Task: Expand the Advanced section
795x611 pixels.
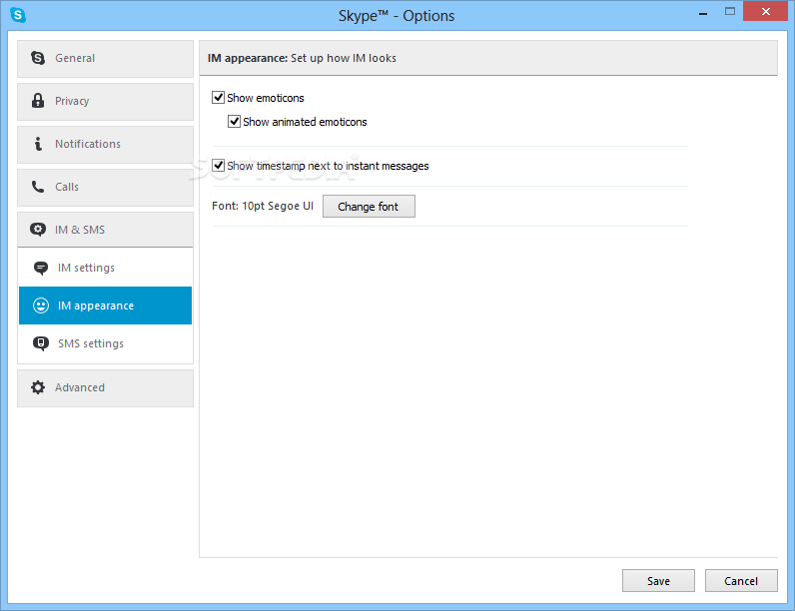Action: coord(106,388)
